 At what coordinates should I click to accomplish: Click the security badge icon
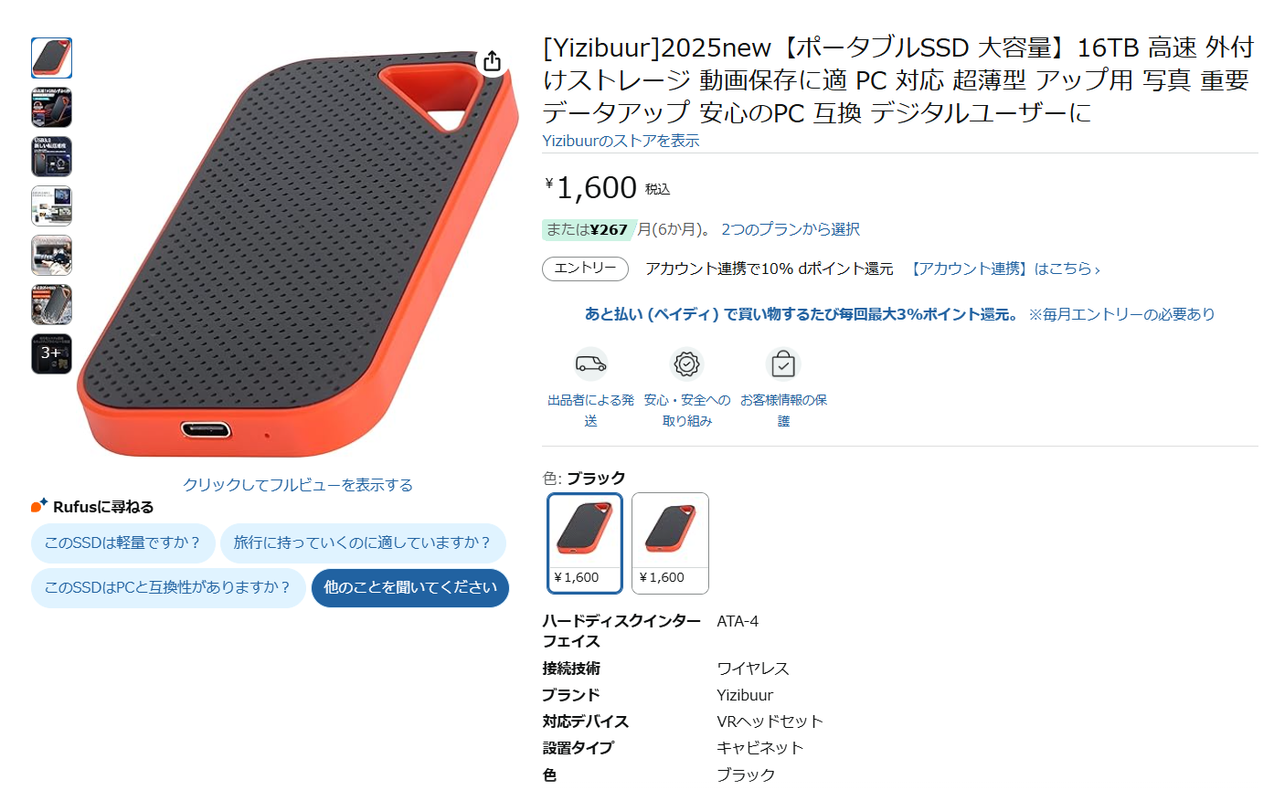686,364
